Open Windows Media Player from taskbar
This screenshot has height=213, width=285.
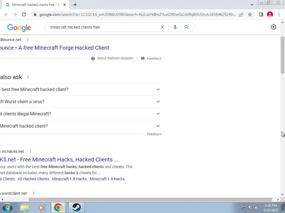(41, 207)
